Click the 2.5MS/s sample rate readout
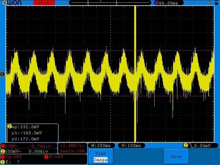The width and height of the screenshot is (220, 165). tap(72, 146)
